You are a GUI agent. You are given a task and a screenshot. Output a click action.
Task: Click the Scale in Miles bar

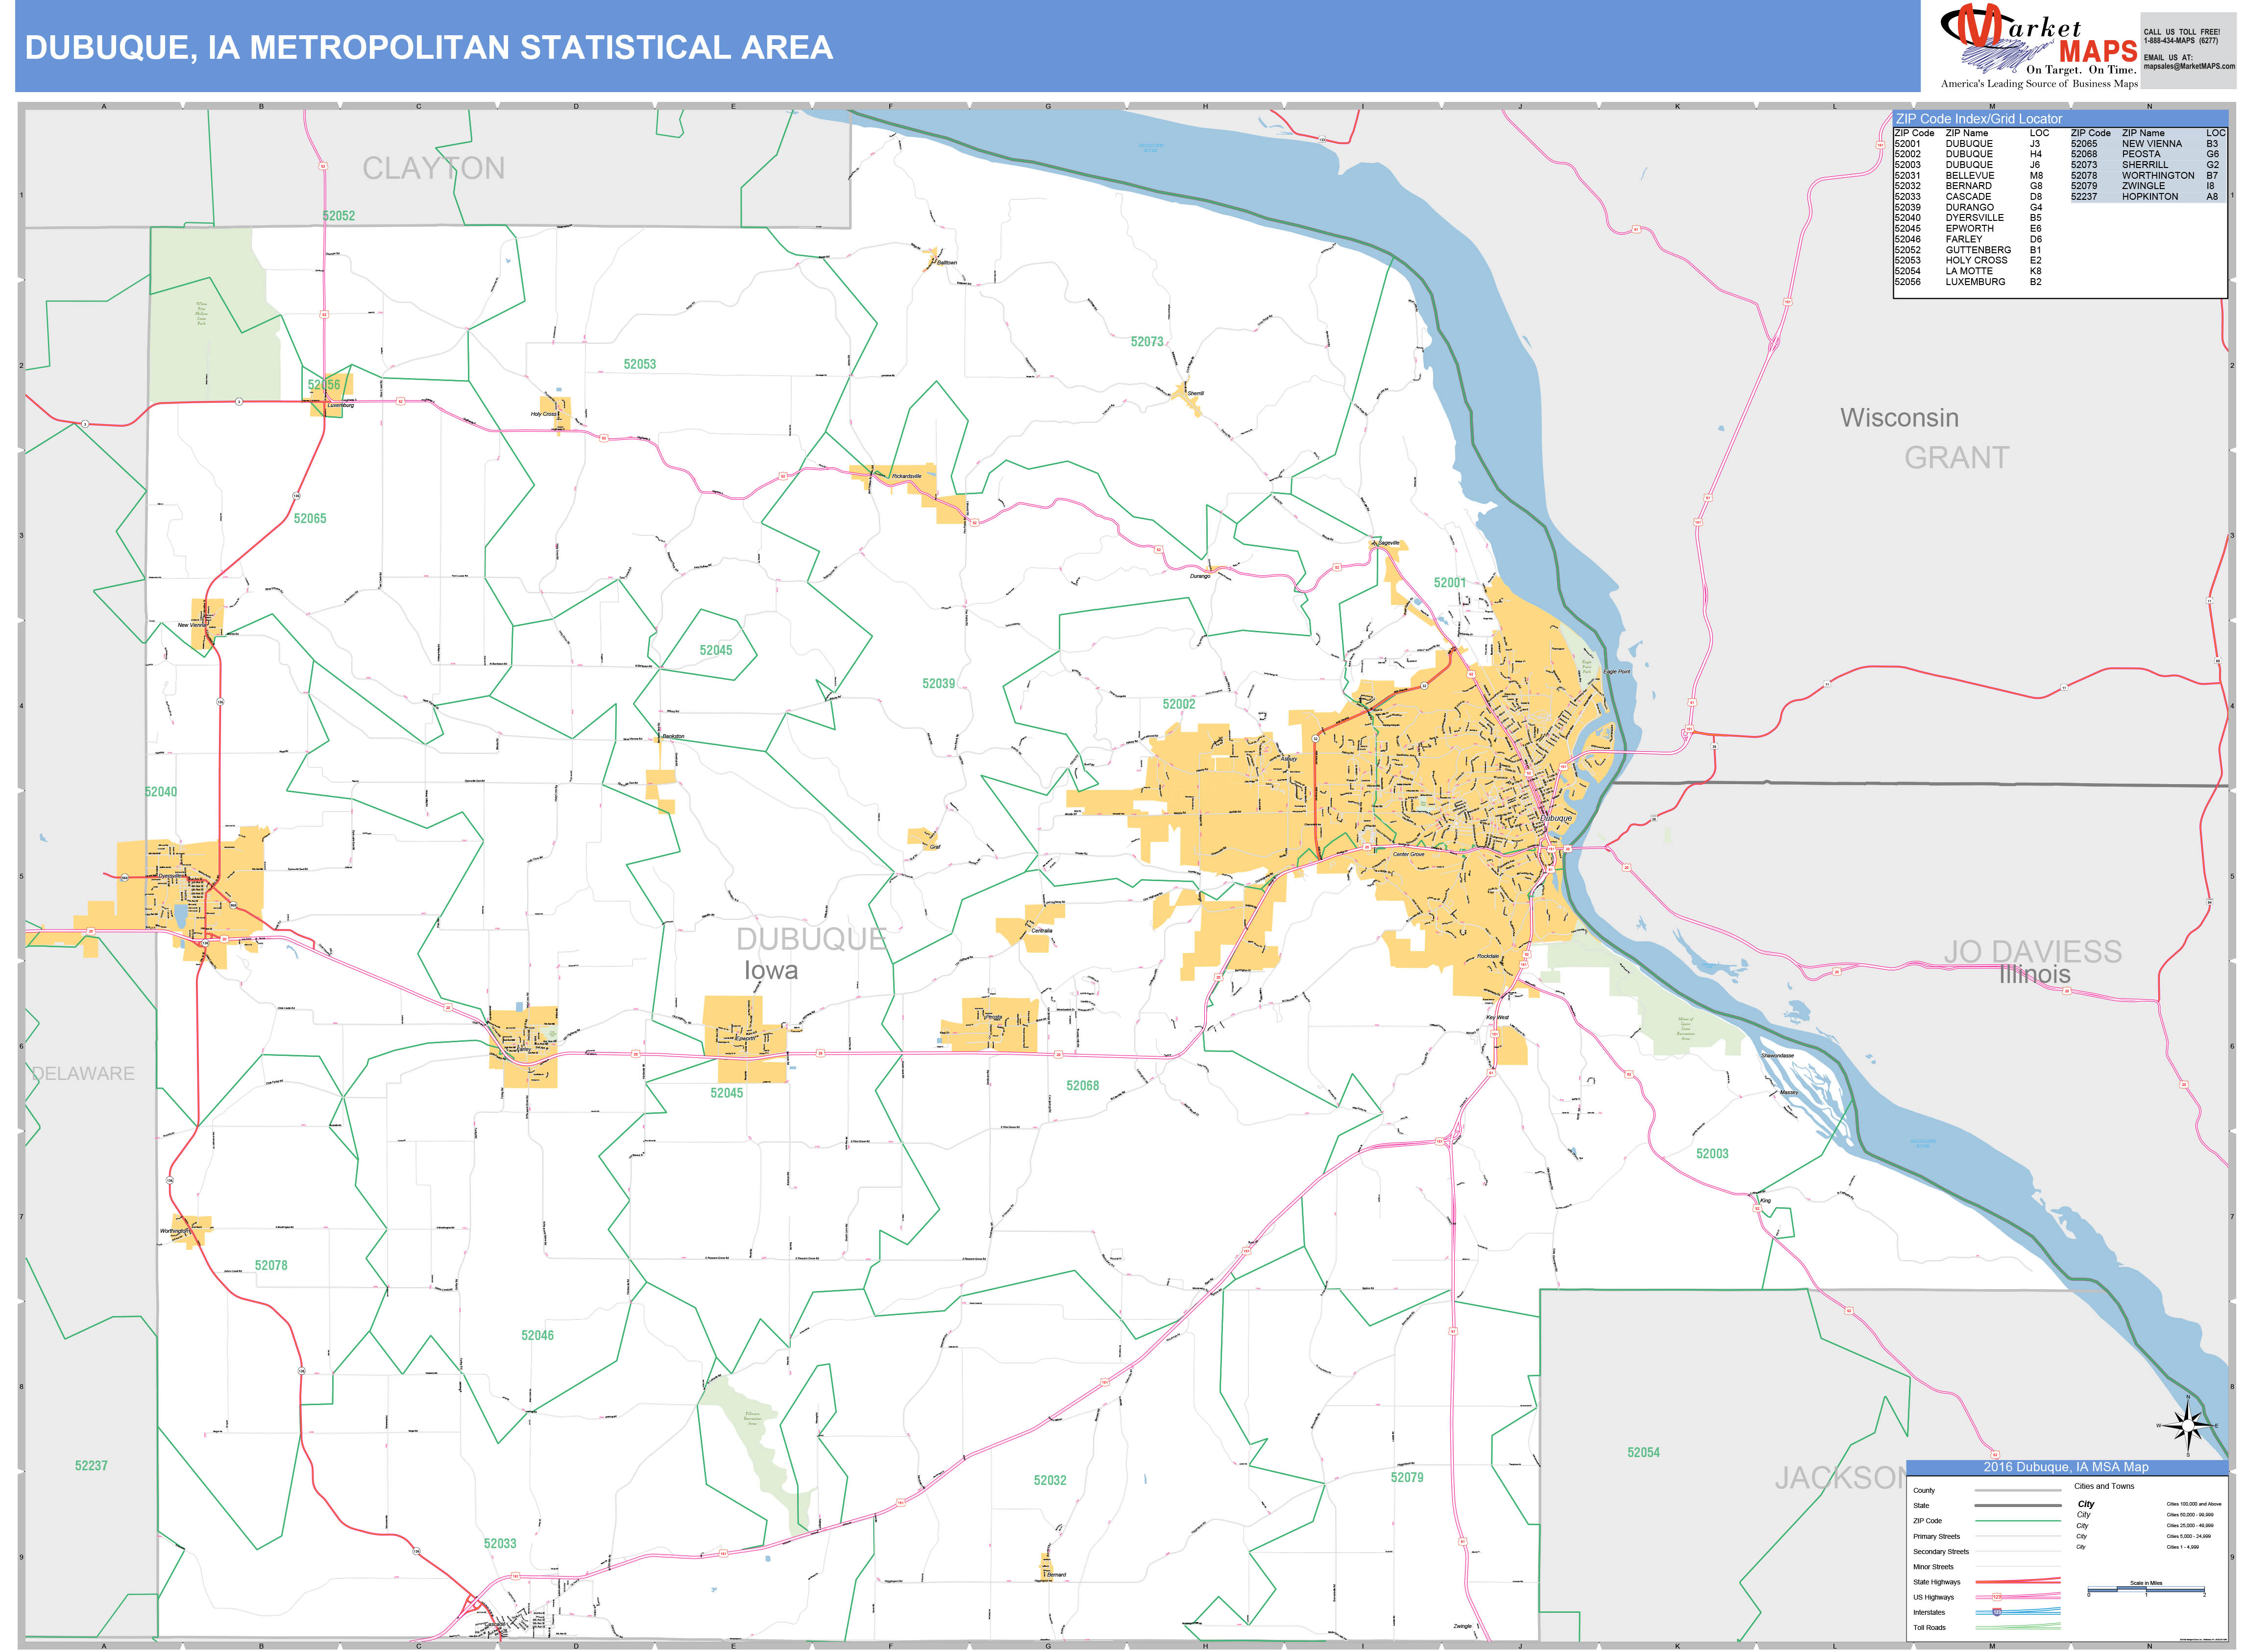2146,1589
